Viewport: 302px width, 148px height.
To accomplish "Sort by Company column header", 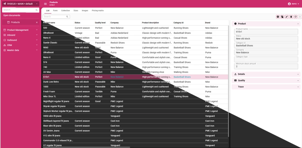I will click(115, 23).
